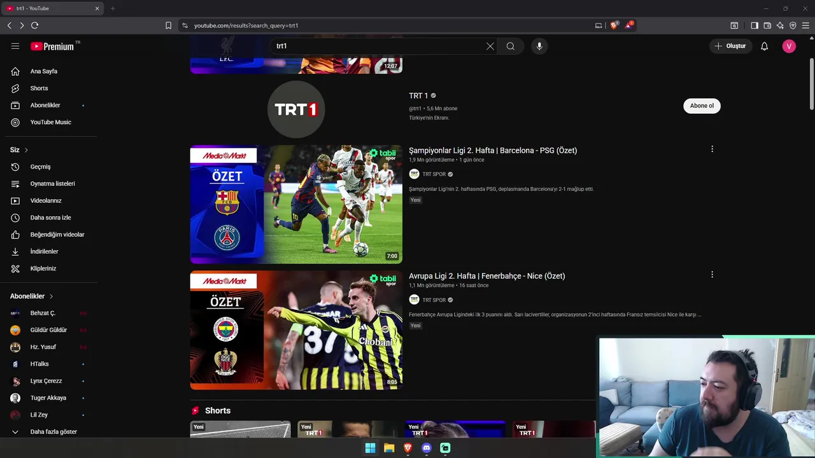Screen dimensions: 815x458
Task: Open the Brave Shields lion icon
Action: [614, 25]
